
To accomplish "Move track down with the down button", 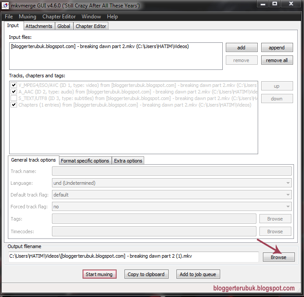I will pos(276,99).
